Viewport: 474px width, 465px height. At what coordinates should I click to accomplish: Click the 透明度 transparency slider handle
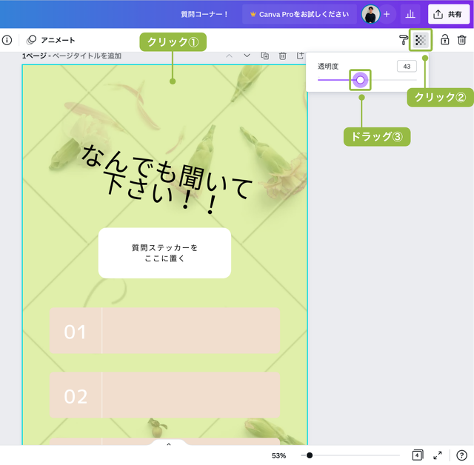coord(360,80)
